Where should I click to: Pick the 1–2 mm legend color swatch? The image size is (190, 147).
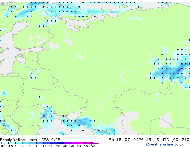click(x=19, y=143)
